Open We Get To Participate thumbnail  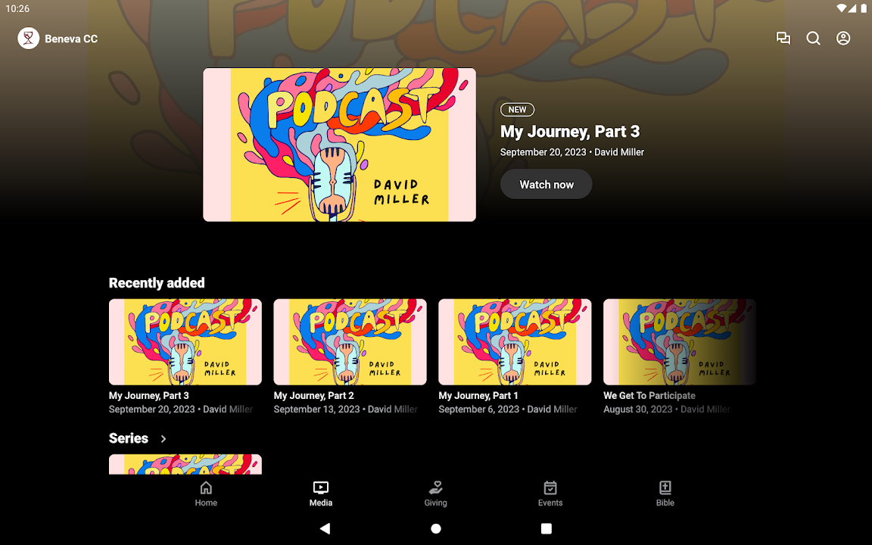tap(679, 342)
